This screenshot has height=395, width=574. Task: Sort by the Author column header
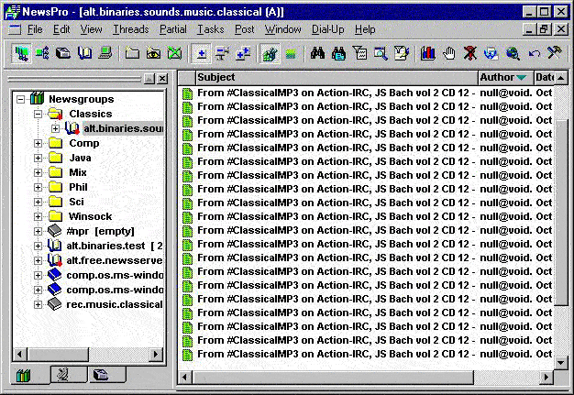click(505, 78)
